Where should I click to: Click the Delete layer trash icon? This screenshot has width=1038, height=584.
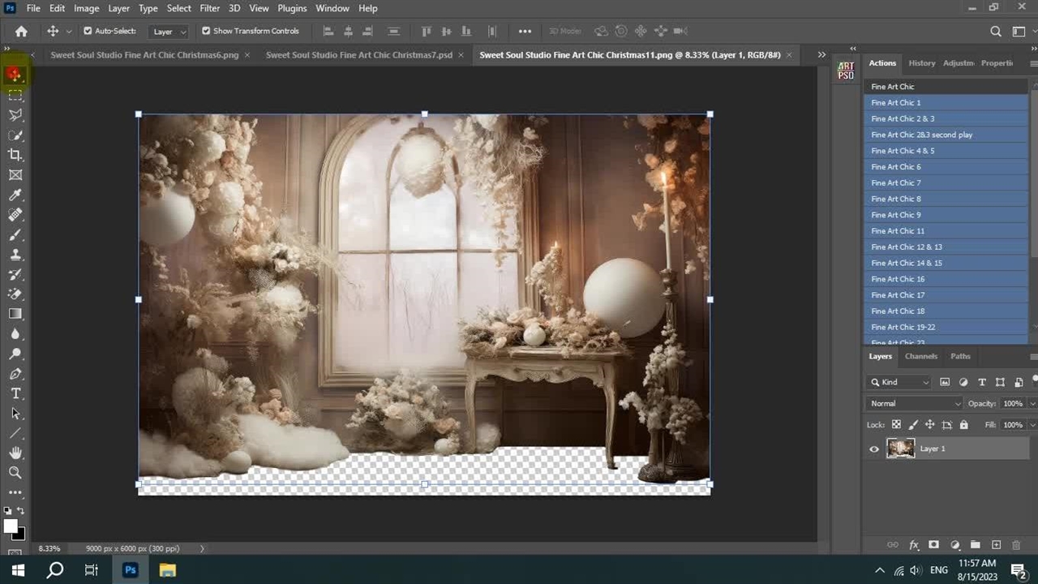(x=1016, y=545)
